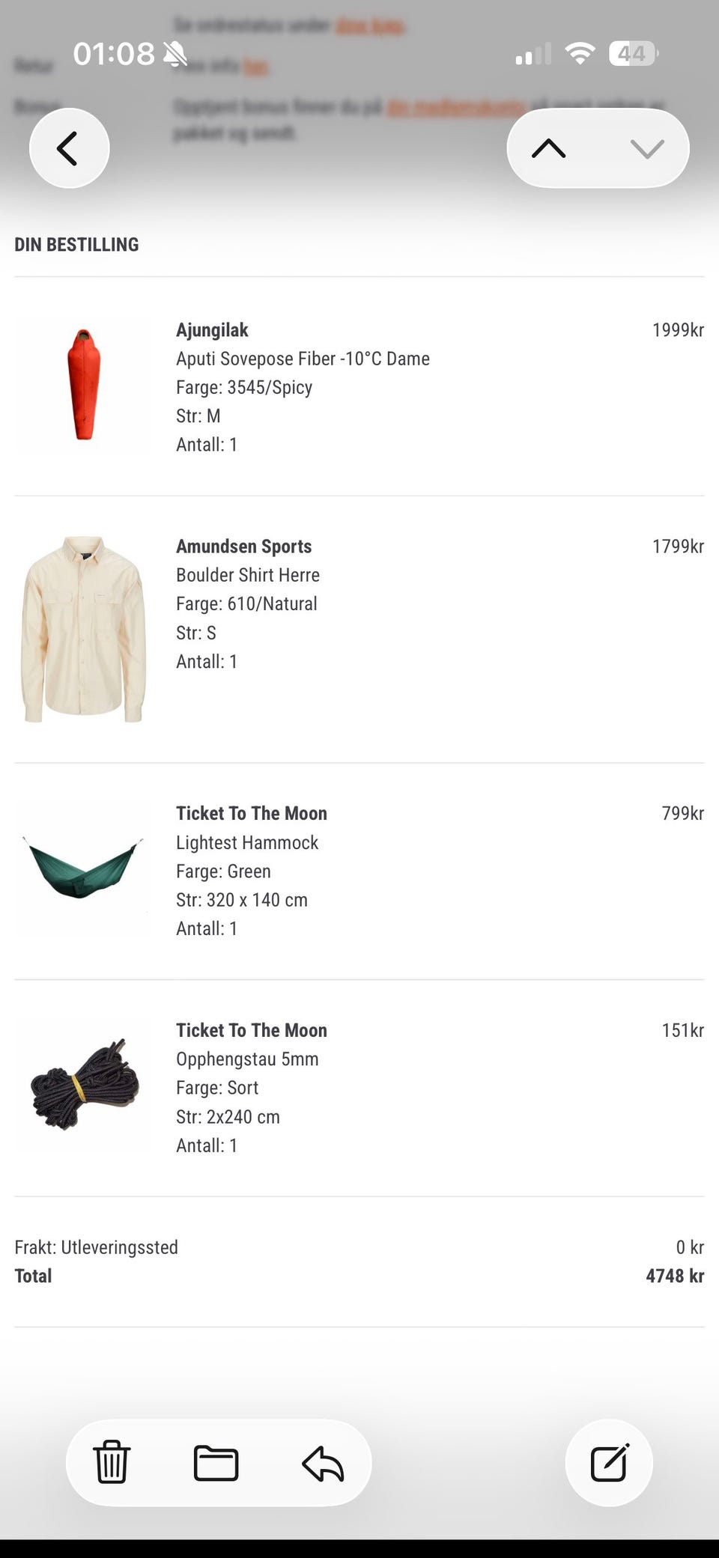Tap Opphengstau 5mm product title
The image size is (719, 1558).
247,1059
